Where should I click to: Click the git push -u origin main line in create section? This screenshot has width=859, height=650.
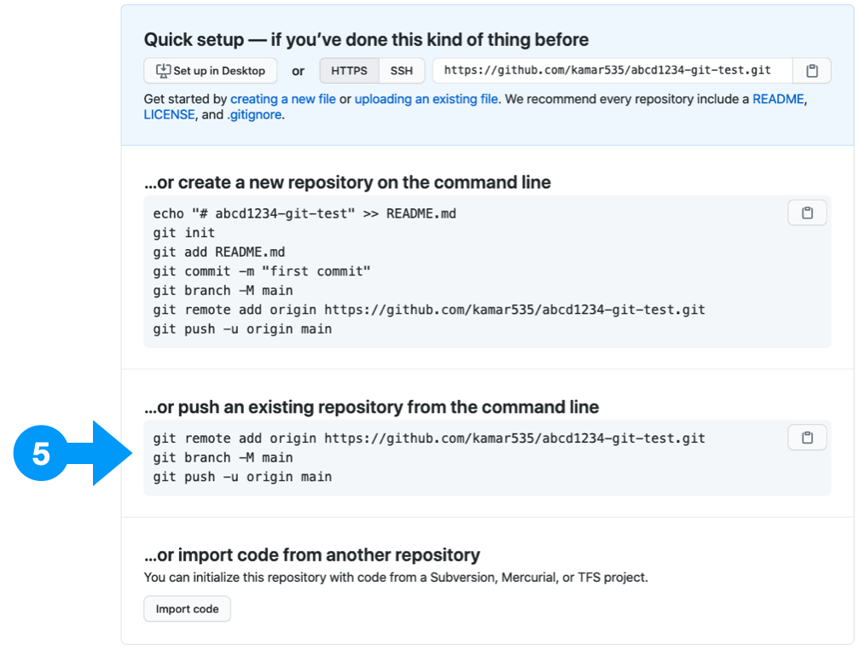coord(242,329)
